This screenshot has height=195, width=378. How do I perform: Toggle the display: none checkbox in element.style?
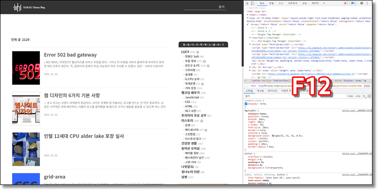click(246, 104)
